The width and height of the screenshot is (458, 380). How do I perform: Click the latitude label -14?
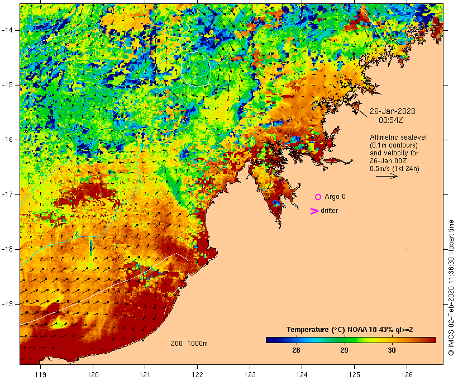tap(7, 30)
